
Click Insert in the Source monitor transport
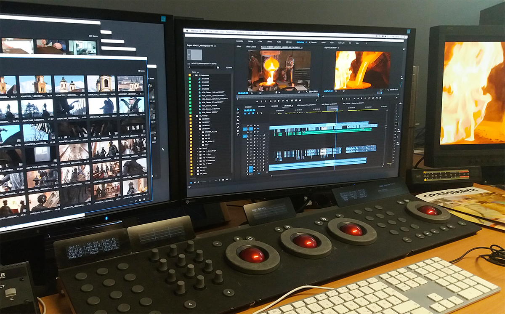292,101
